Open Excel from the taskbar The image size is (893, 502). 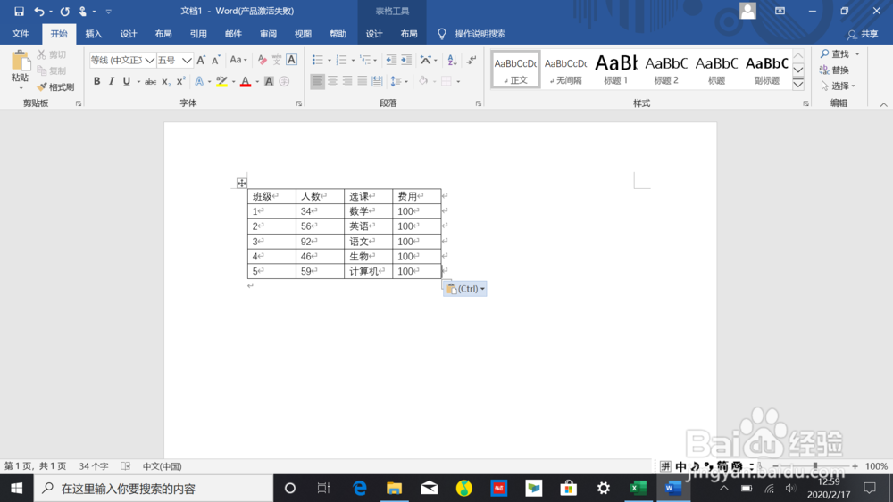point(638,489)
